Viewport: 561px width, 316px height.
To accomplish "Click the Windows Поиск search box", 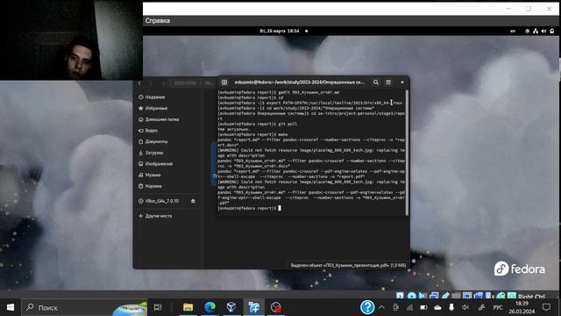I will pos(84,307).
